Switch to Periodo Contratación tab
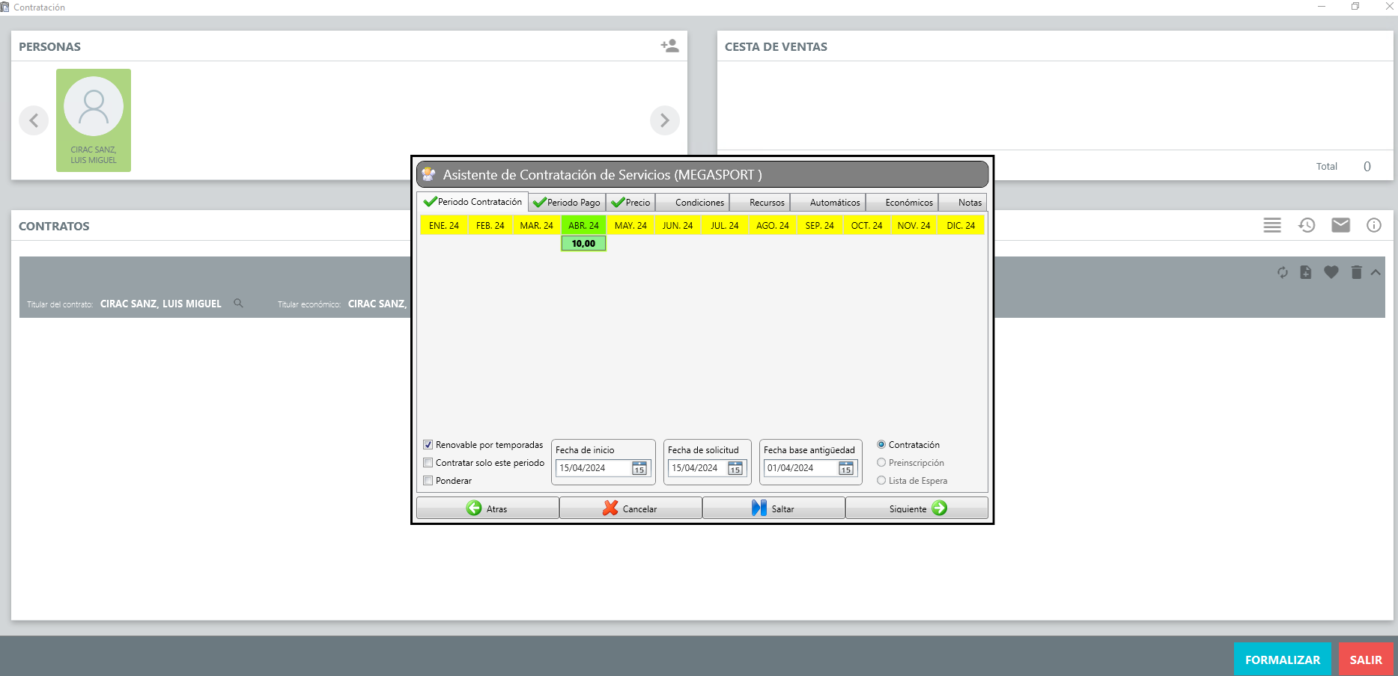1398x676 pixels. click(x=472, y=202)
